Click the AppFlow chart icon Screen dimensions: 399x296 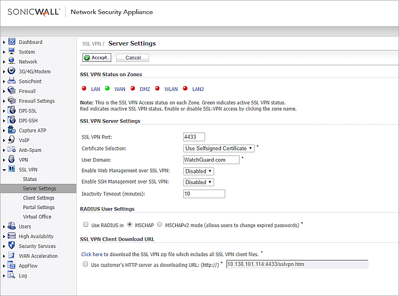[12, 266]
